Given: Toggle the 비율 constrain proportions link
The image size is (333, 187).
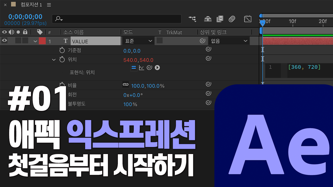Looking at the screenshot, I should [x=125, y=84].
